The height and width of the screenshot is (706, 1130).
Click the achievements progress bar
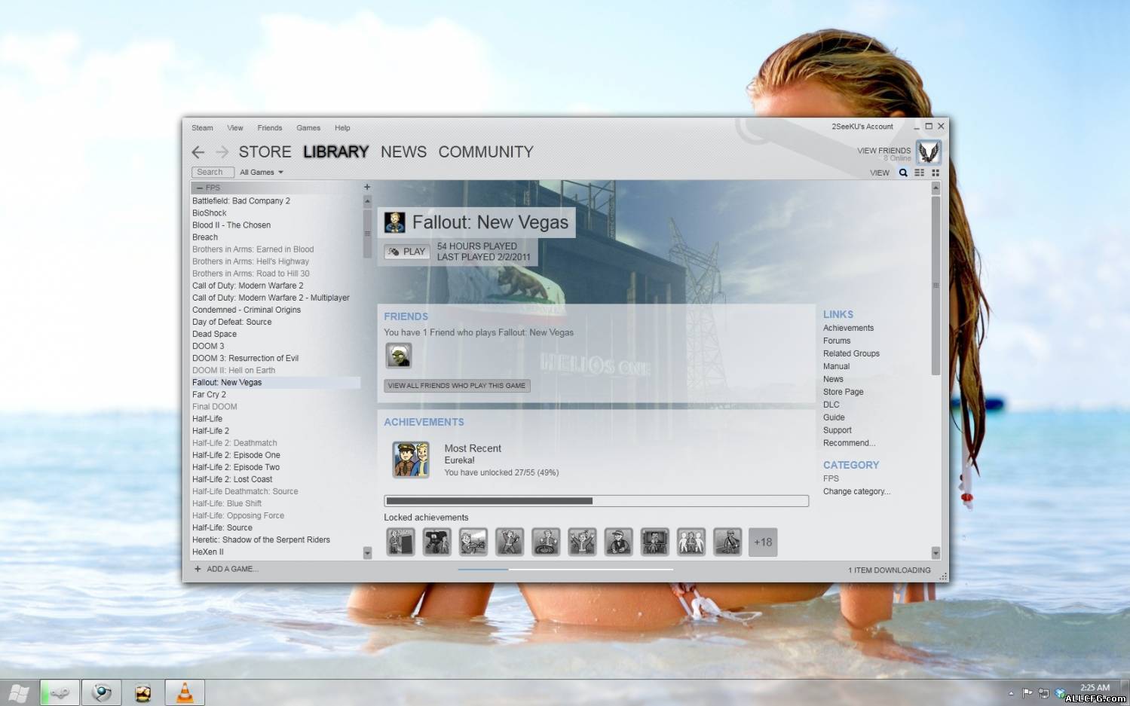596,501
